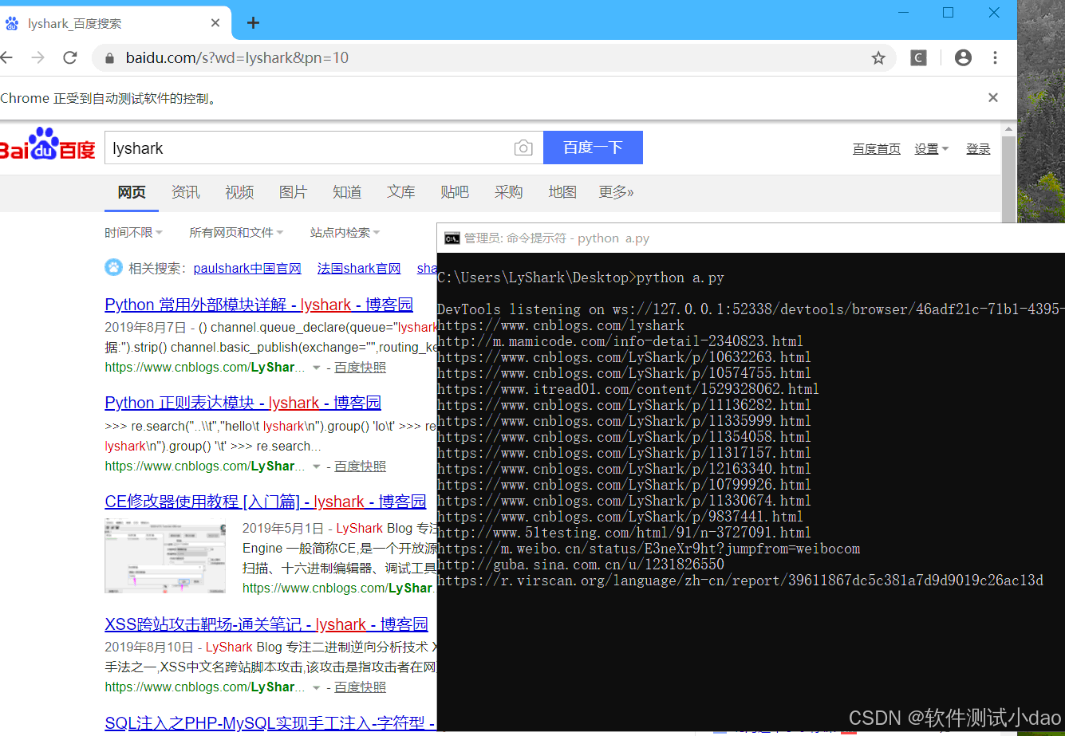This screenshot has width=1065, height=736.
Task: Click the DevTools listening output line
Action: click(x=751, y=309)
